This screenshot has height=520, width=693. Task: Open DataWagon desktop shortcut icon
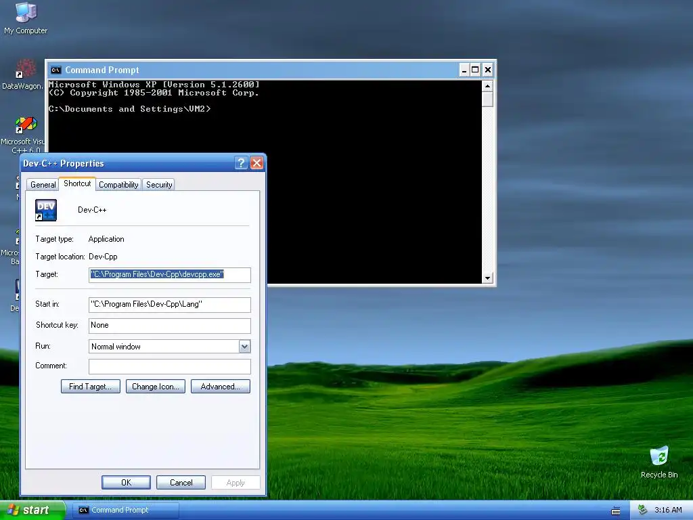click(x=22, y=75)
